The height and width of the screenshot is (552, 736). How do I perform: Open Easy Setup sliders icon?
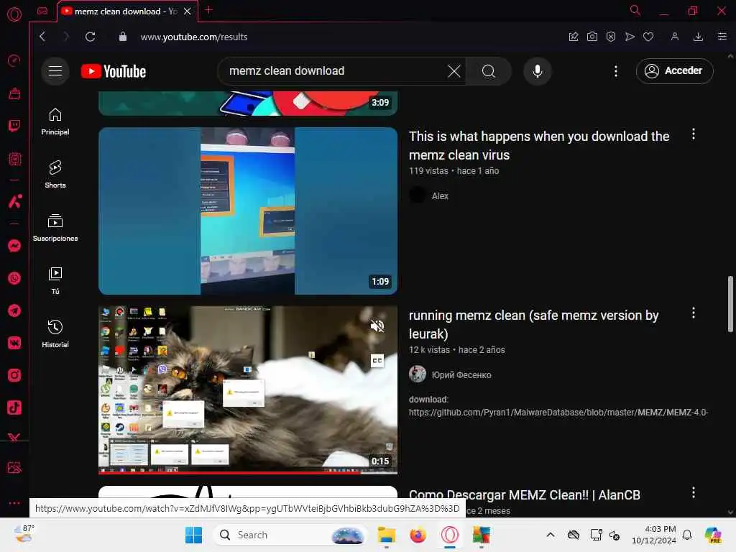click(x=722, y=37)
